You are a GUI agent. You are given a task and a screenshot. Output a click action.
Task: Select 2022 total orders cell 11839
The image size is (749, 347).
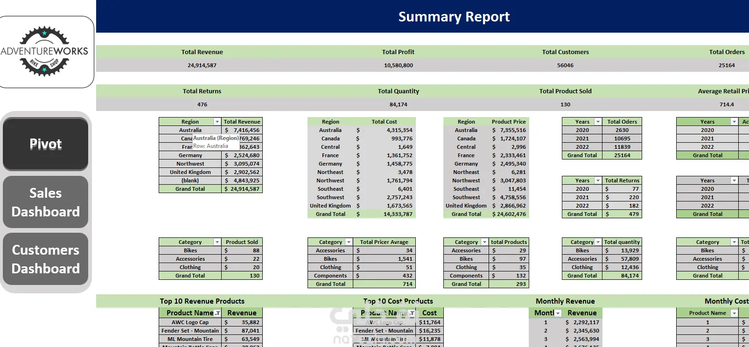coord(622,147)
